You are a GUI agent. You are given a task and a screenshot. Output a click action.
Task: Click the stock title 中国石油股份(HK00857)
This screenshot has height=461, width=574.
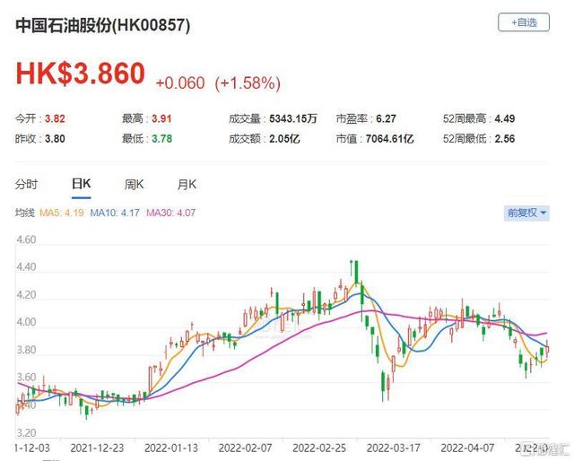tap(102, 25)
